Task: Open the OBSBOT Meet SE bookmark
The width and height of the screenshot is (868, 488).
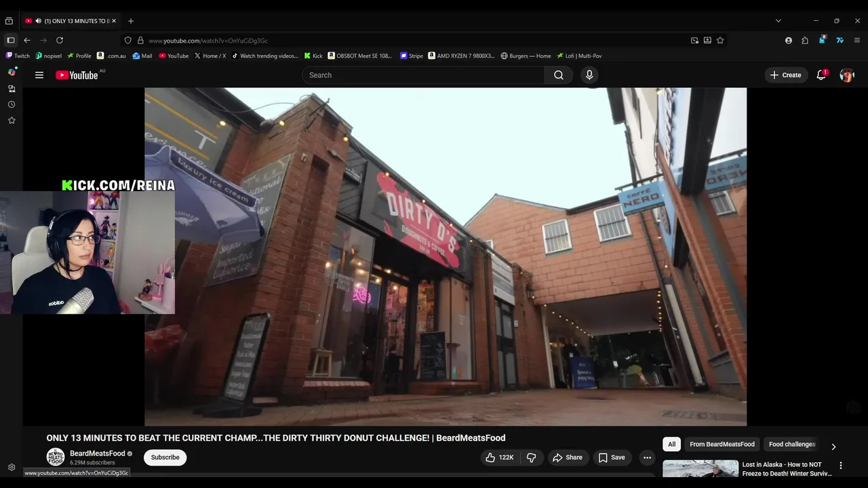Action: pyautogui.click(x=360, y=56)
